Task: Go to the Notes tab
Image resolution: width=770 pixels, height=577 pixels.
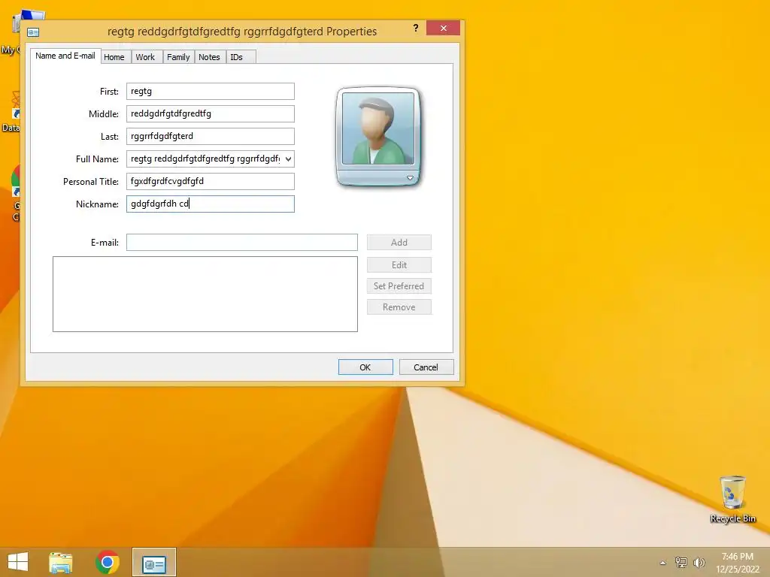Action: click(x=209, y=57)
